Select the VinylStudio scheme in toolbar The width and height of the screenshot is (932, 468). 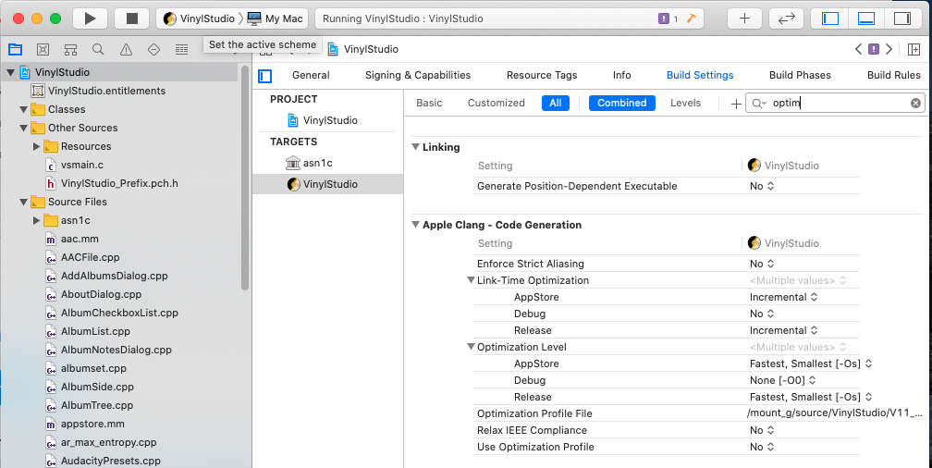[199, 18]
